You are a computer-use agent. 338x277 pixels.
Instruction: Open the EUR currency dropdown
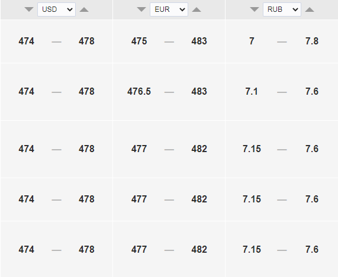pos(169,9)
